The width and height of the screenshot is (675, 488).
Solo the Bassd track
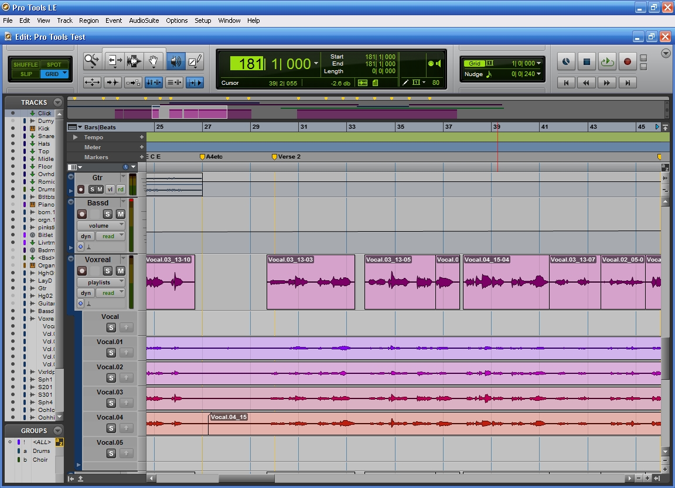pos(108,214)
